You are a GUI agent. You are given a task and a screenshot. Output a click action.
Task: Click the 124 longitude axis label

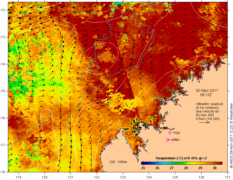149,177
